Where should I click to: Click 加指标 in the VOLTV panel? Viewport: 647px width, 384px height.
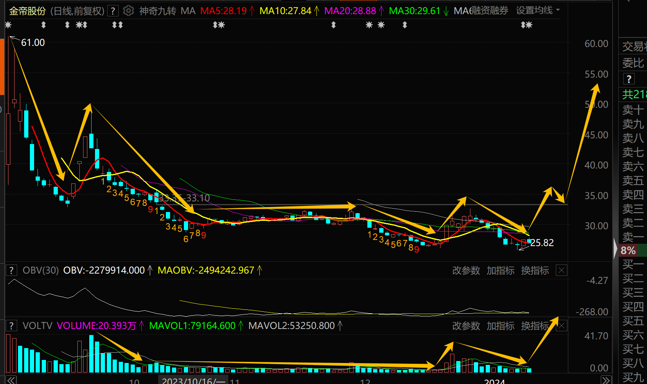(x=500, y=326)
